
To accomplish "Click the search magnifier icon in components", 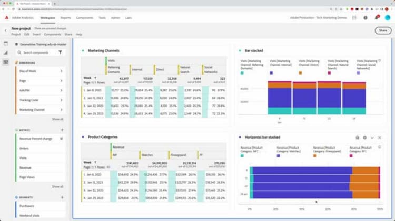I will point(19,52).
